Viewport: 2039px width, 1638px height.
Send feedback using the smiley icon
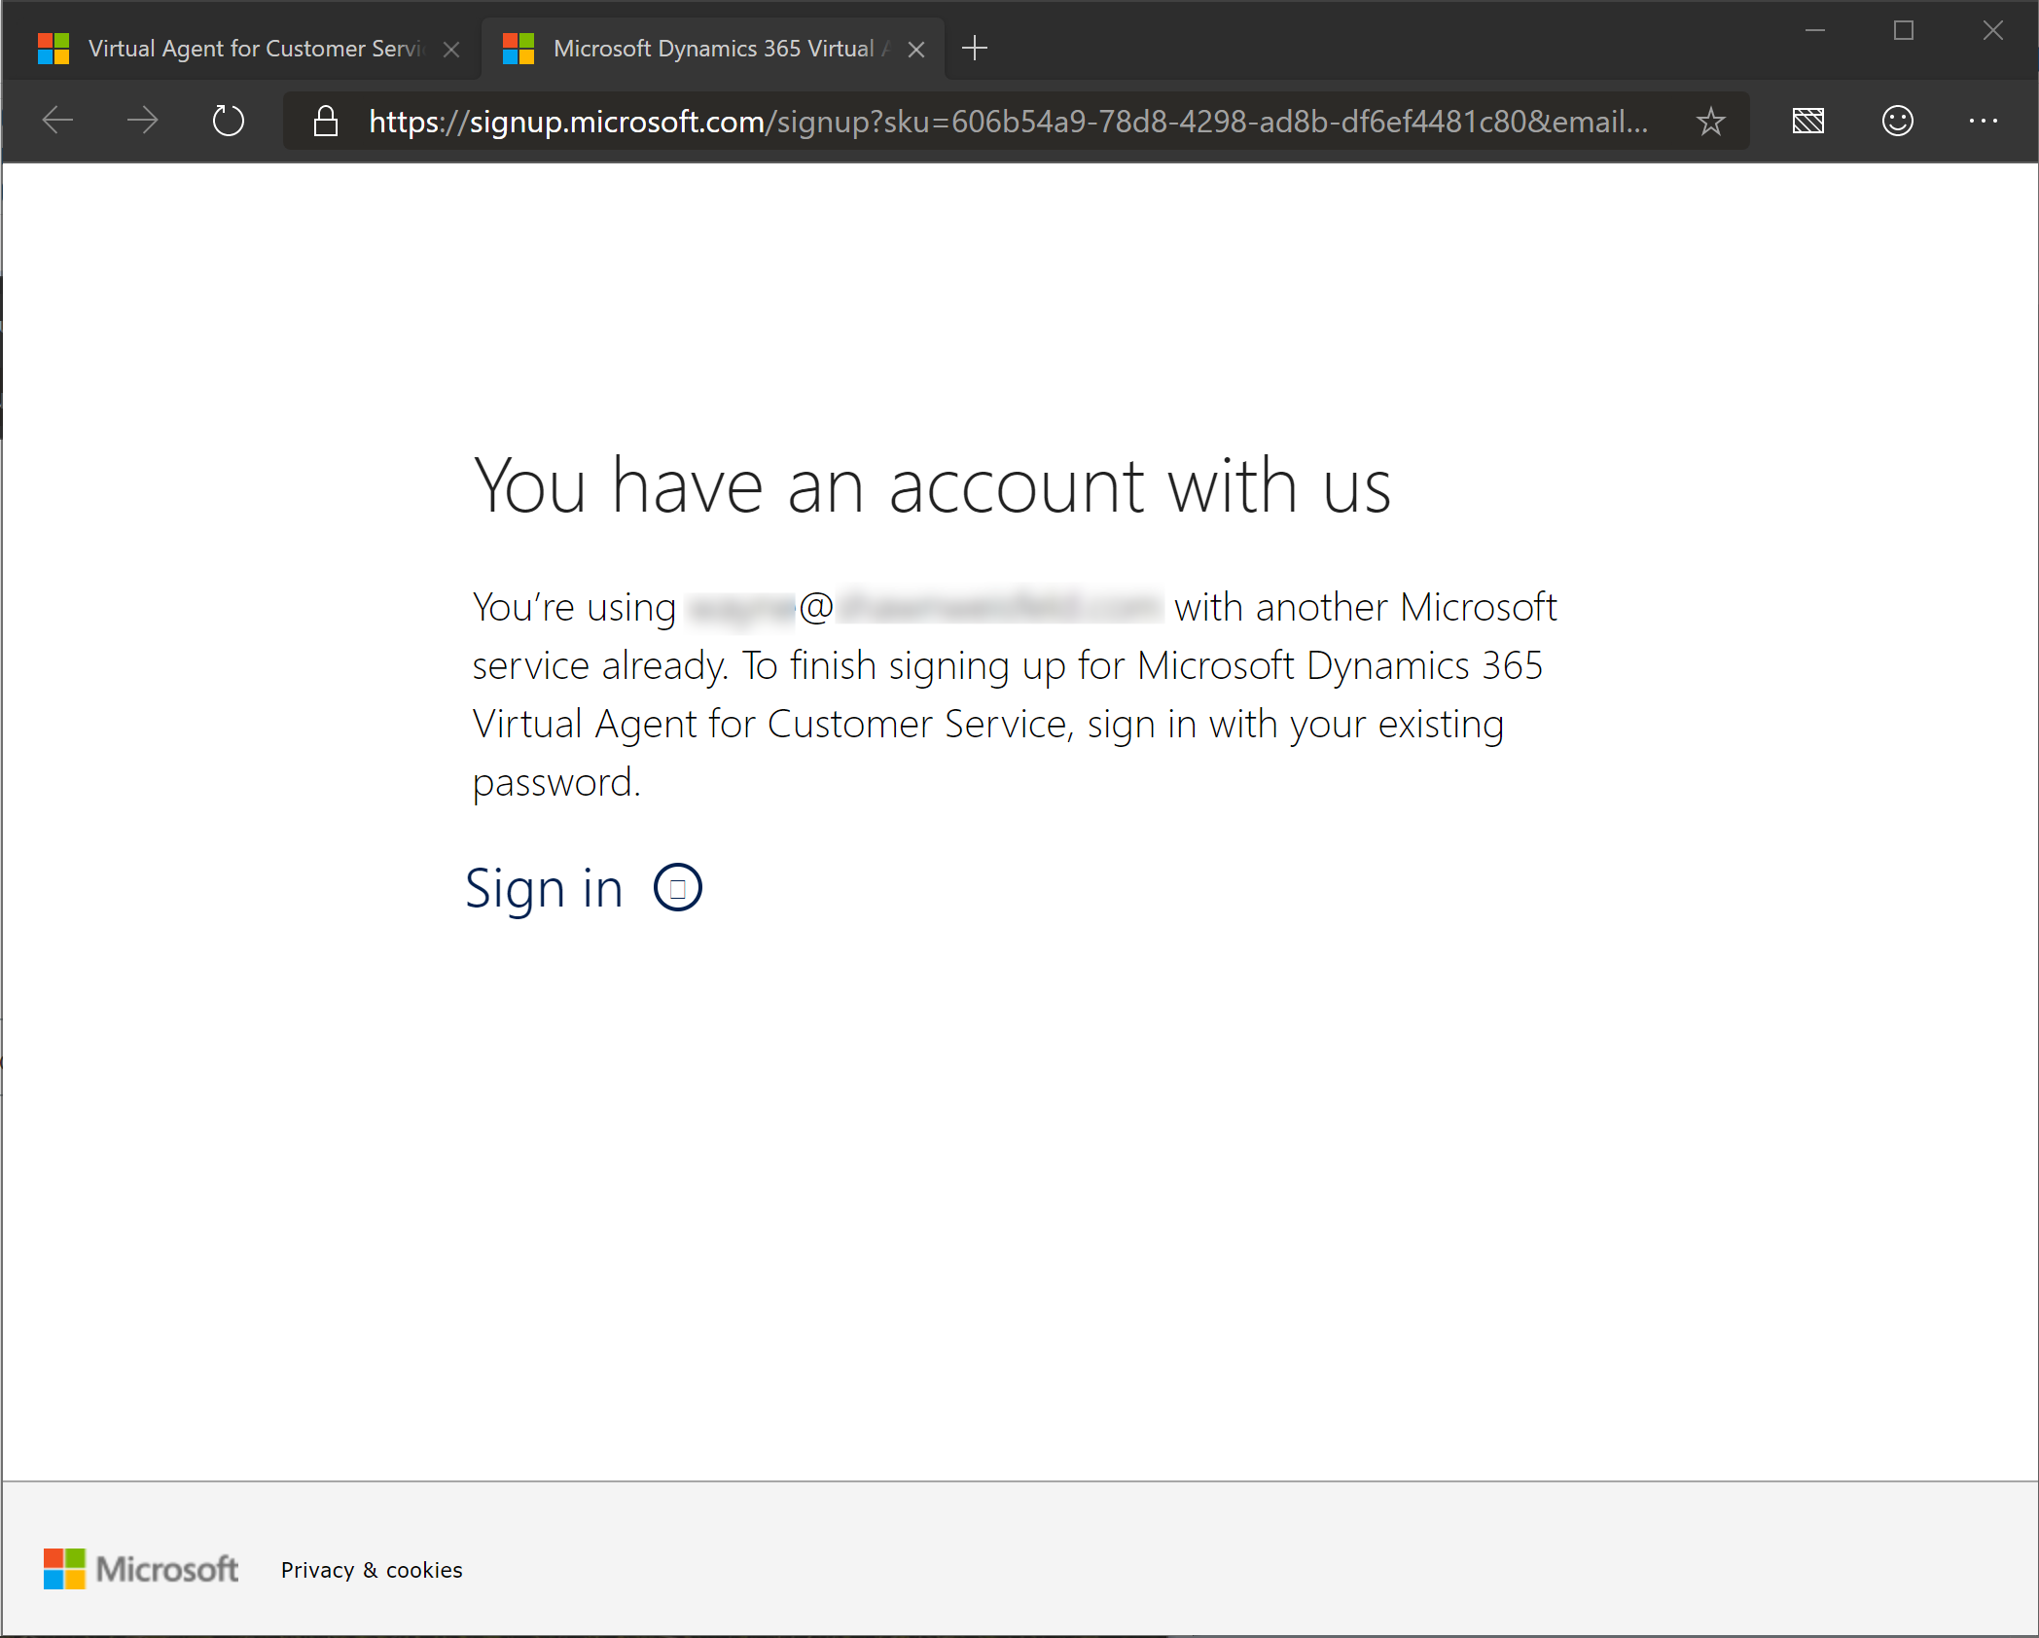[1896, 121]
